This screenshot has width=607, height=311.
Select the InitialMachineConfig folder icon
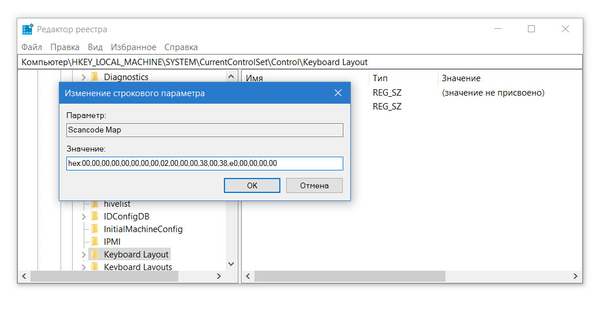pos(95,229)
